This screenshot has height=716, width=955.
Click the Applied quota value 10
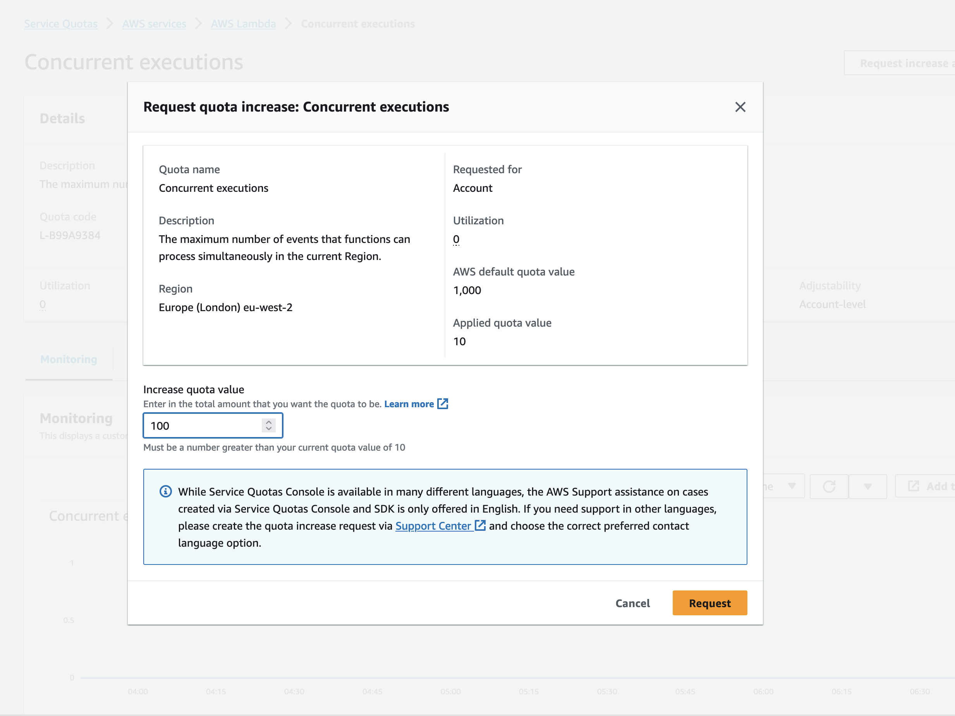[459, 341]
